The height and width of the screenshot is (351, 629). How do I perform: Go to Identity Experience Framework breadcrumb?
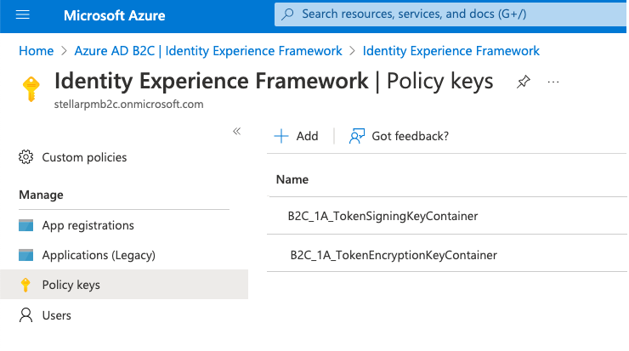[x=450, y=51]
